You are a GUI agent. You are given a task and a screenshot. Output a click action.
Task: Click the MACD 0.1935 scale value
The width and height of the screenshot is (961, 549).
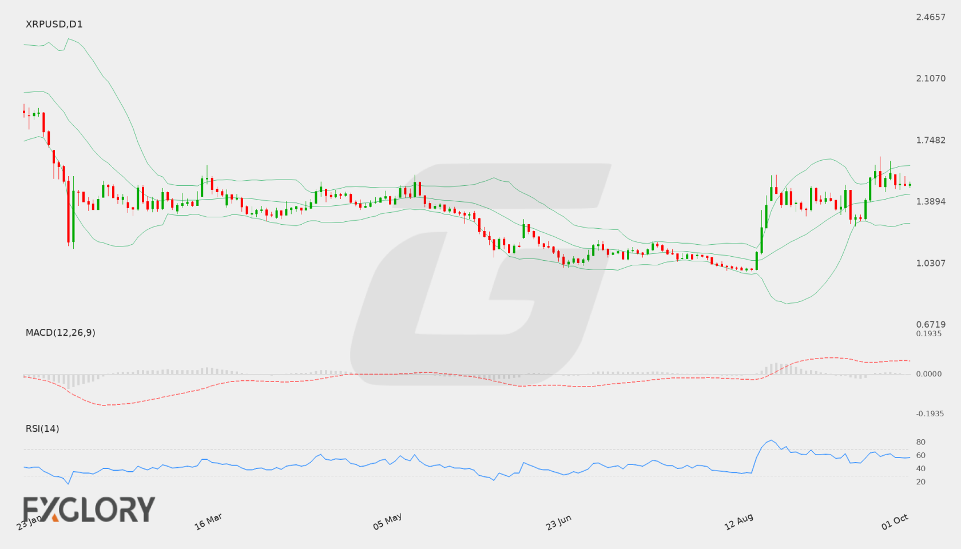click(929, 333)
